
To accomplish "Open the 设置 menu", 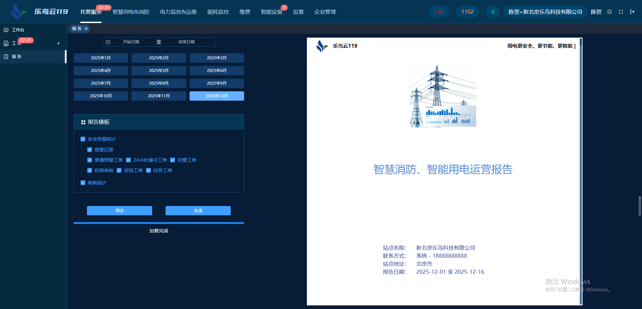I will (x=298, y=12).
